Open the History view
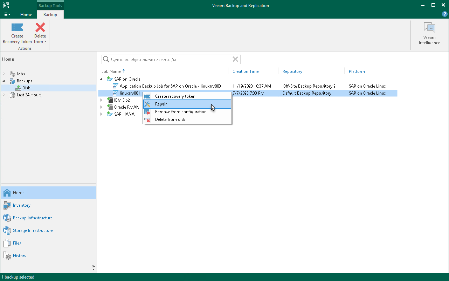Viewport: 449px width, 281px height. click(x=48, y=256)
